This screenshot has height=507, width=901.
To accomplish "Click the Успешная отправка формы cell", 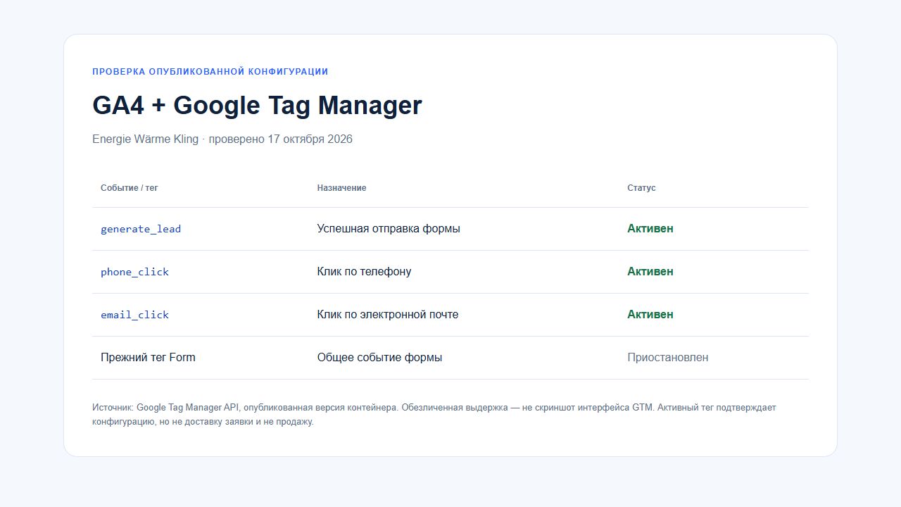I will pos(389,229).
